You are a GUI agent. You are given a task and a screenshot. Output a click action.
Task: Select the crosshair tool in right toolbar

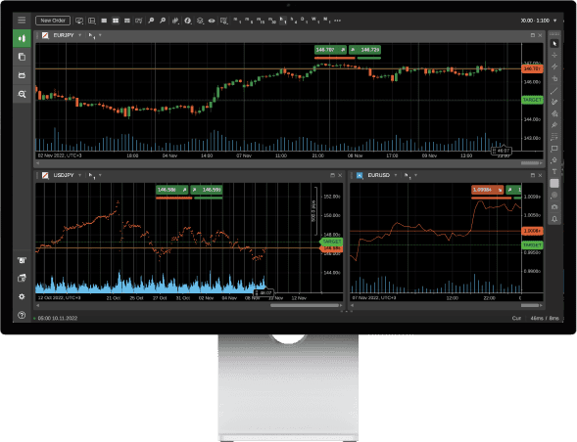pyautogui.click(x=554, y=55)
